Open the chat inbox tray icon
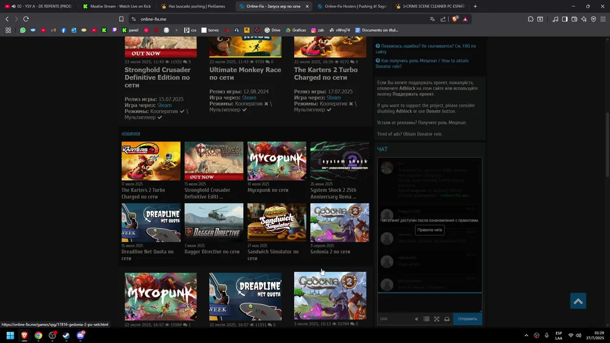This screenshot has height=343, width=610. 447,319
